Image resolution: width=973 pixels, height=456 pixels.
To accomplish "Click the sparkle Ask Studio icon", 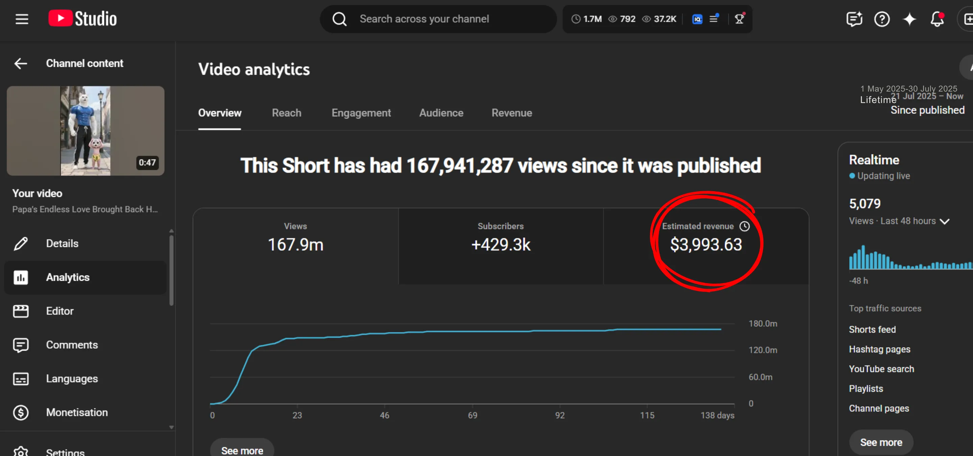I will pyautogui.click(x=909, y=19).
